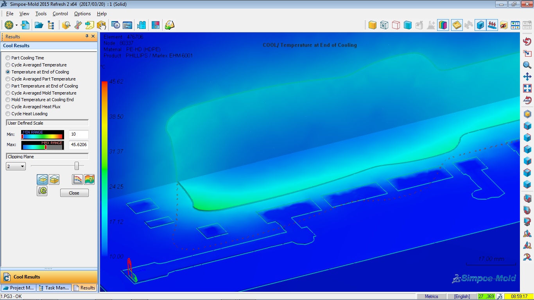Viewport: 534px width, 300px height.
Task: Toggle the rainbow color contour display icon
Action: pos(443,25)
